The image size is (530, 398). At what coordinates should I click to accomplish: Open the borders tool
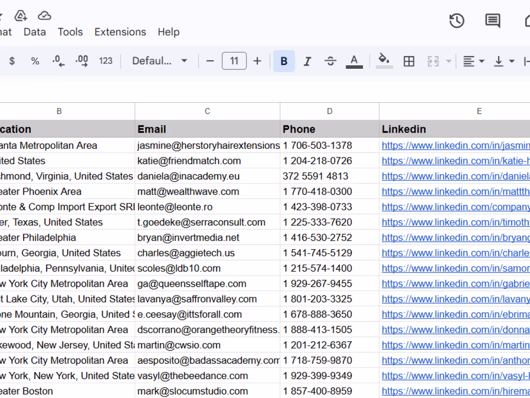(x=409, y=61)
